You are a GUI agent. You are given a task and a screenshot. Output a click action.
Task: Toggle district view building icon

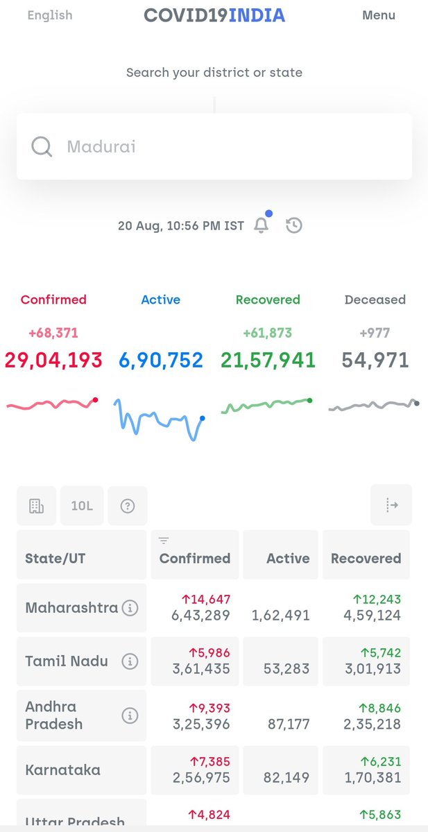(x=36, y=506)
